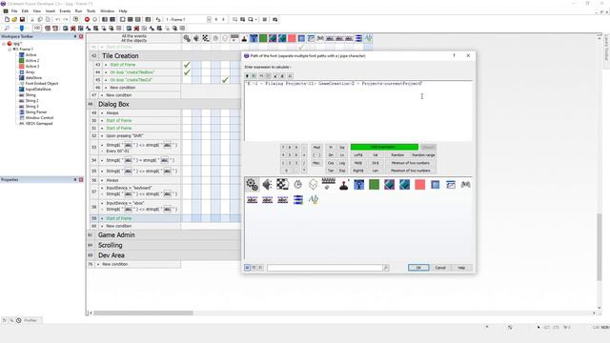Select the Font Embed Object icon in dialog
610x343 pixels.
click(x=314, y=200)
